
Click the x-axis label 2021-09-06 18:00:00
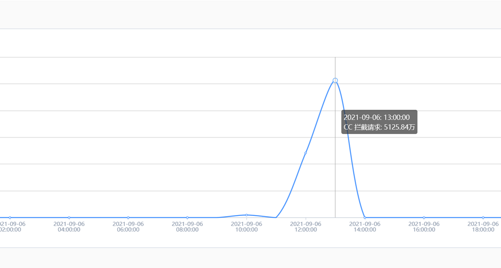point(483,227)
